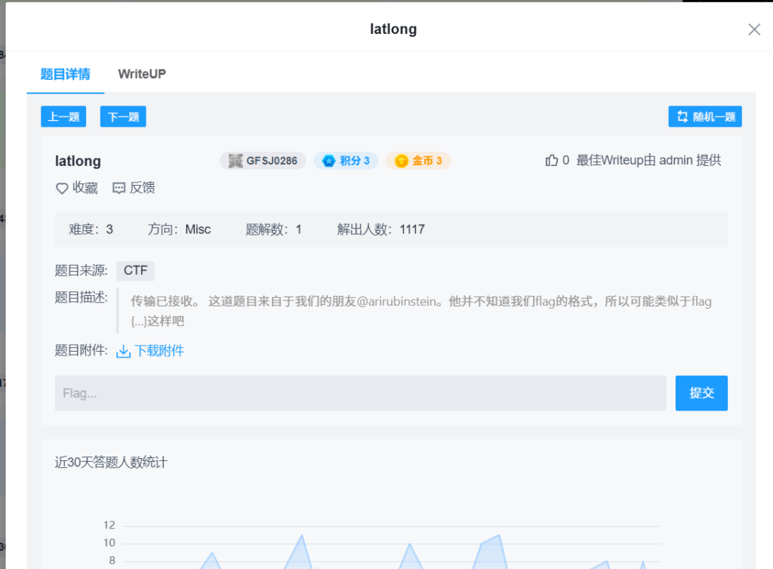
Task: Click the feedback speech bubble icon
Action: (x=119, y=189)
